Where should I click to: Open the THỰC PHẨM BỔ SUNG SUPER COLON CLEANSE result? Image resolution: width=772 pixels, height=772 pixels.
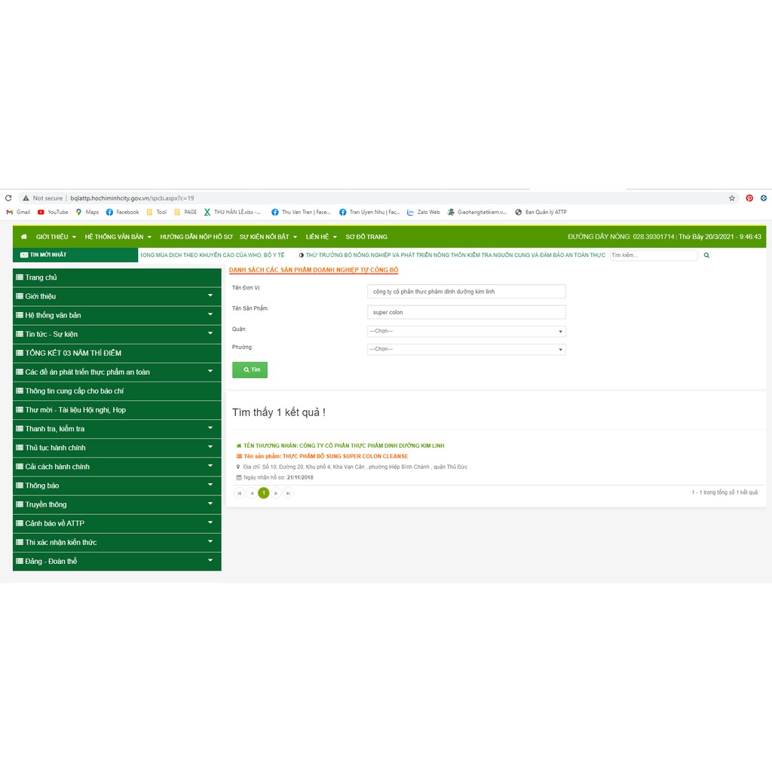[x=325, y=456]
